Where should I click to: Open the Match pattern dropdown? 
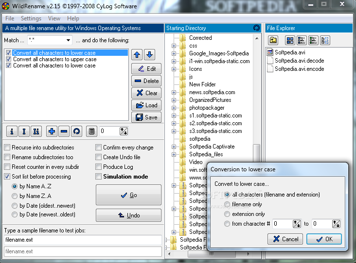(x=68, y=40)
